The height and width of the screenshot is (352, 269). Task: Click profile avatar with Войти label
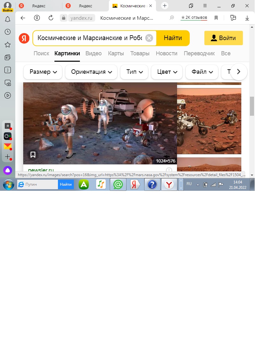coord(8,7)
